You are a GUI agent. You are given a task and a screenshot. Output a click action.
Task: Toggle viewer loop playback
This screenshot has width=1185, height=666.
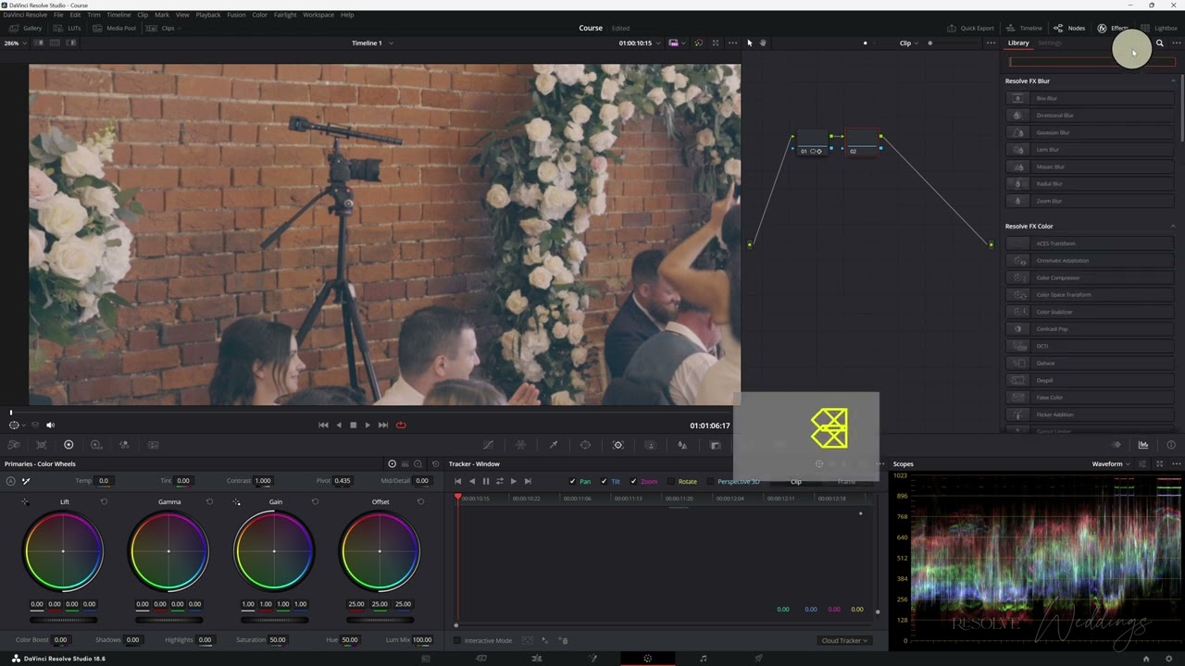click(401, 425)
